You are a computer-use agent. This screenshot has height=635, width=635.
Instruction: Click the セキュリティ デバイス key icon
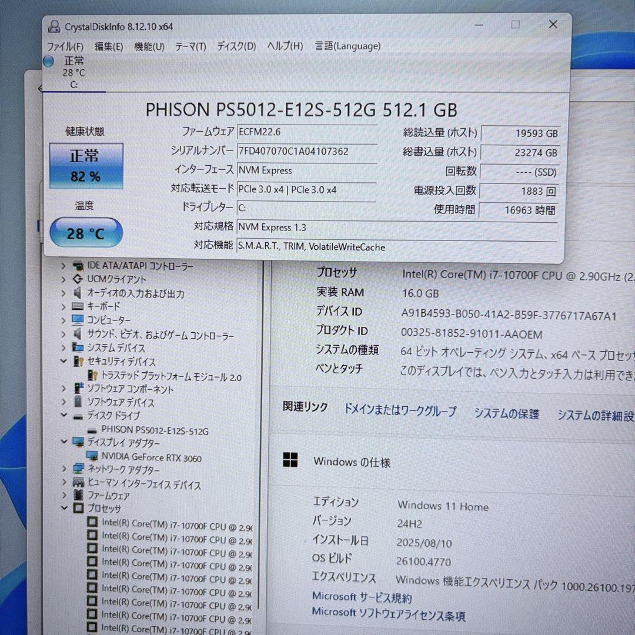click(x=78, y=361)
